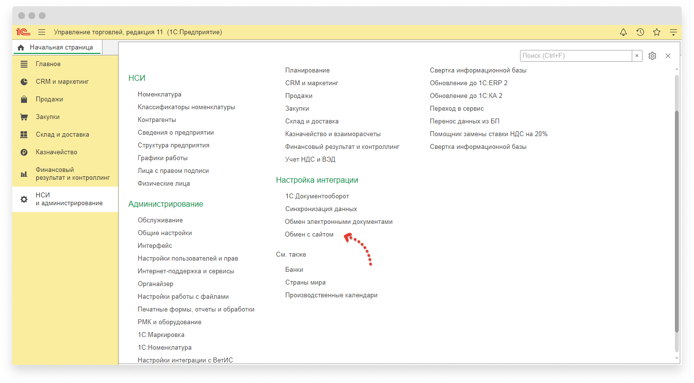Click in the Поиск (Ctrl+F) field
Image resolution: width=694 pixels, height=383 pixels.
coord(576,56)
